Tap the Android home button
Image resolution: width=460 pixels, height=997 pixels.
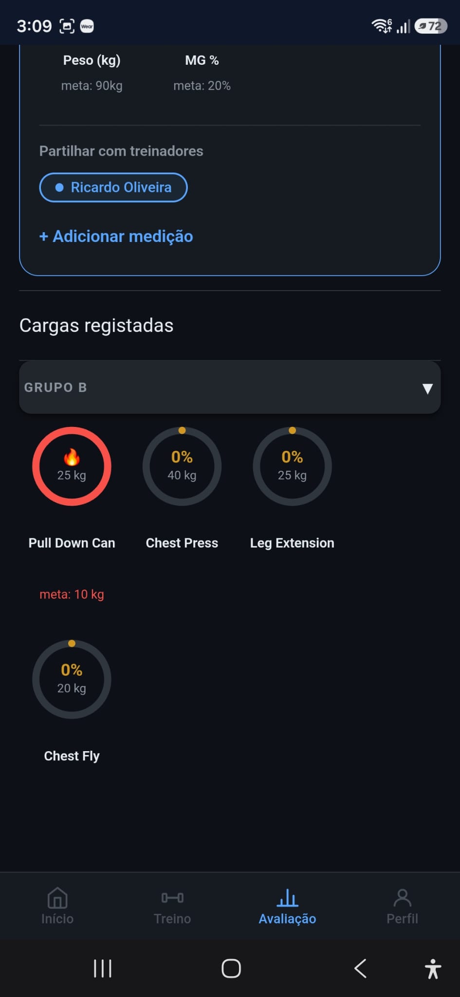tap(231, 968)
